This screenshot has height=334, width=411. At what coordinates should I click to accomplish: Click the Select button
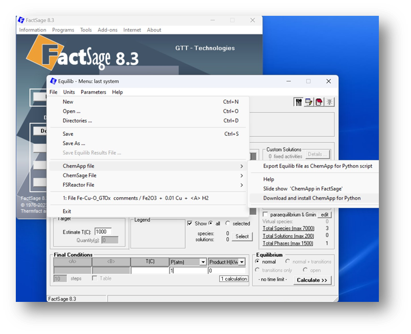click(x=242, y=236)
